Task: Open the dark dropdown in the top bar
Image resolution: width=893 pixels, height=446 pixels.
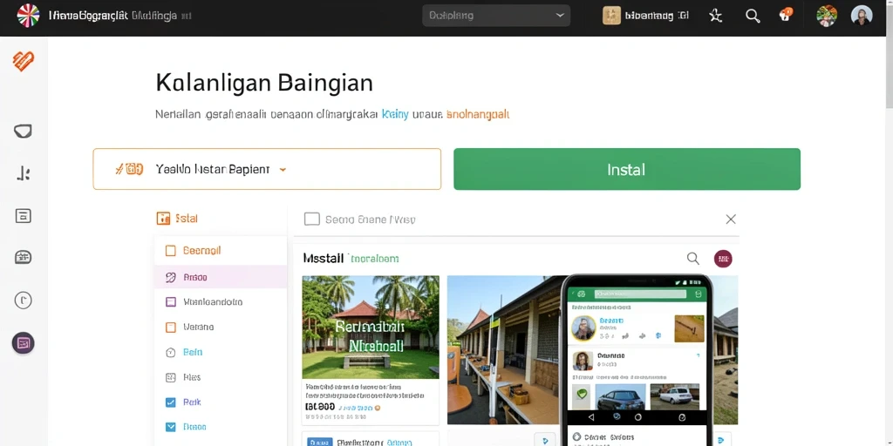Action: coord(496,16)
